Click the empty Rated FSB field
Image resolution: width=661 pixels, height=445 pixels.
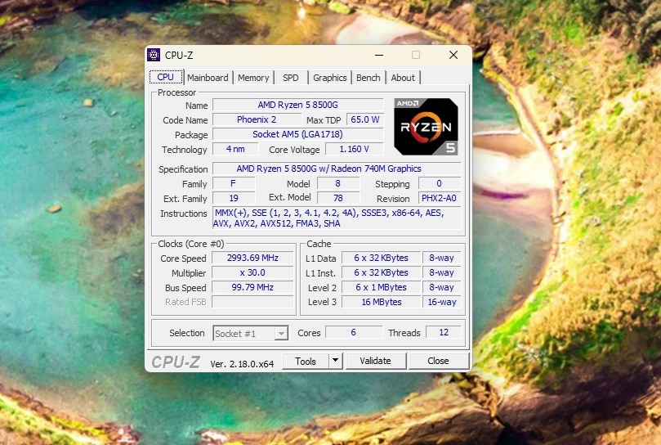tap(252, 302)
